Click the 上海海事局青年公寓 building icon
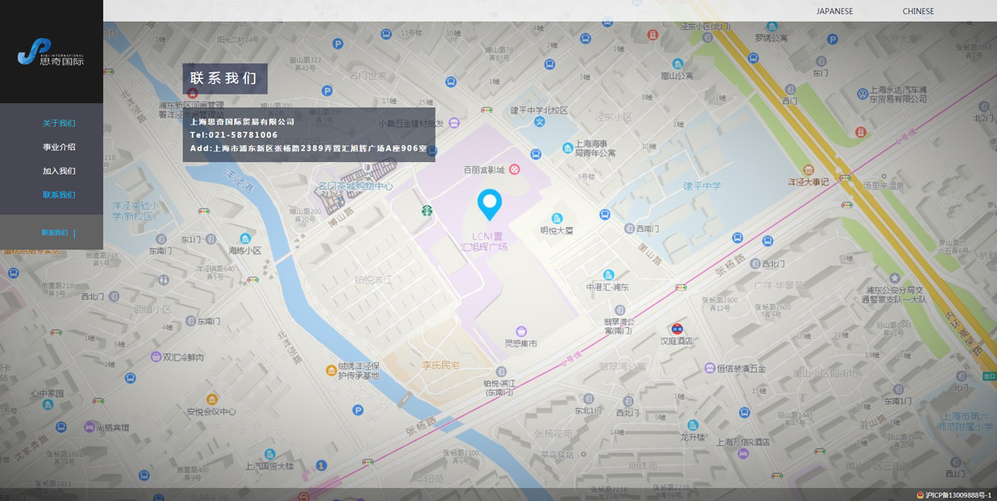 coord(568,148)
